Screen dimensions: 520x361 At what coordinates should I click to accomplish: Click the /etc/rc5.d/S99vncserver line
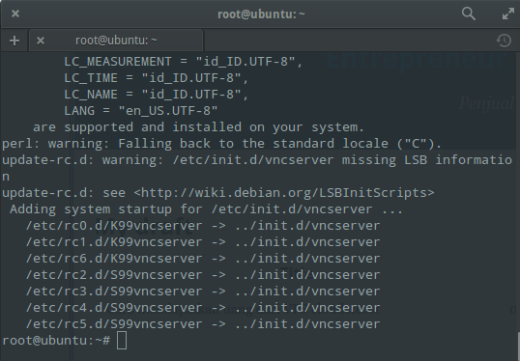click(203, 324)
